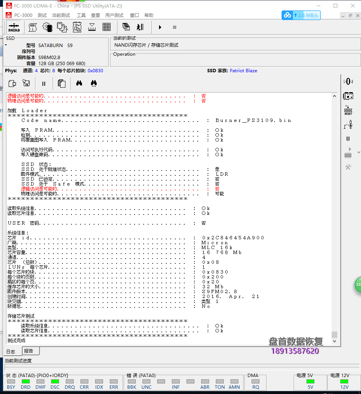Click the zero counter icon in sidebar
361x394 pixels.
(x=348, y=81)
